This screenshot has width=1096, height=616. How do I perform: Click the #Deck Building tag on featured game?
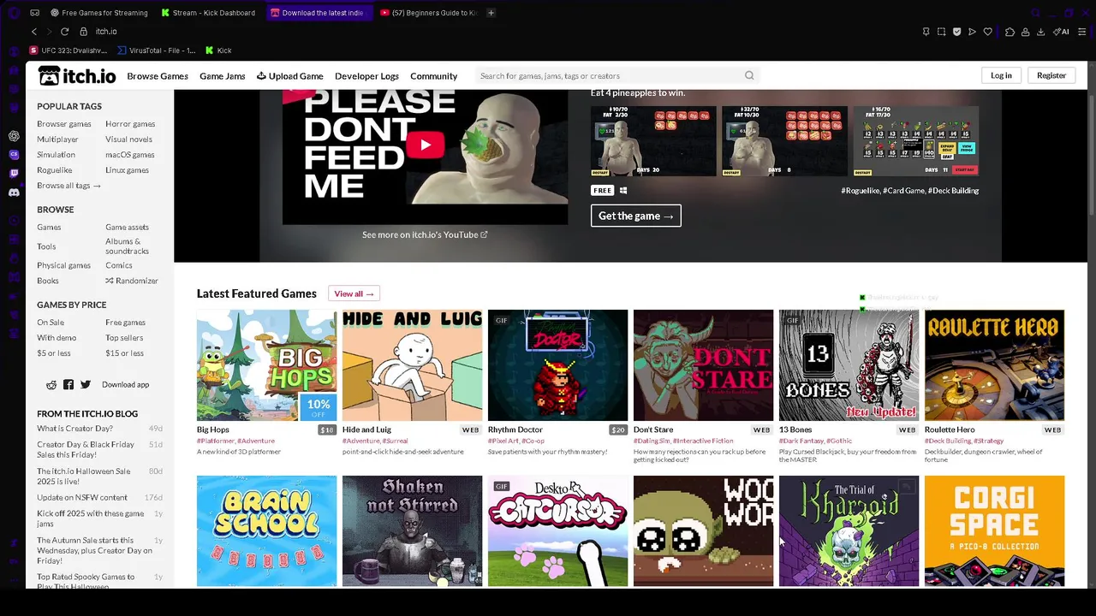coord(953,191)
